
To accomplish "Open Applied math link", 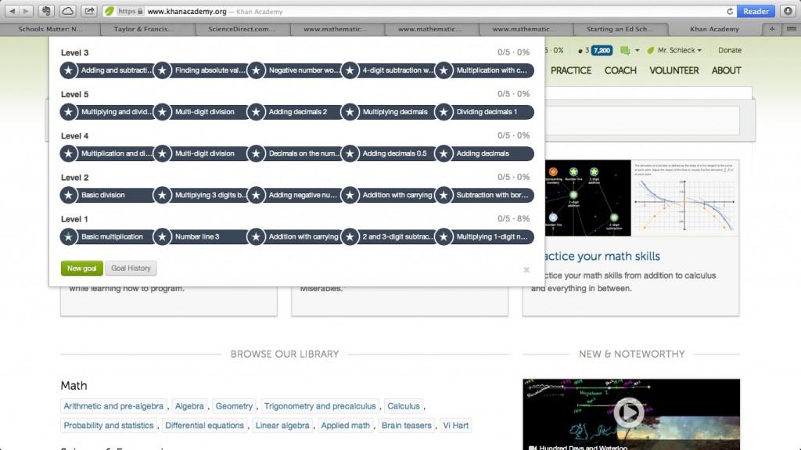I will point(345,426).
